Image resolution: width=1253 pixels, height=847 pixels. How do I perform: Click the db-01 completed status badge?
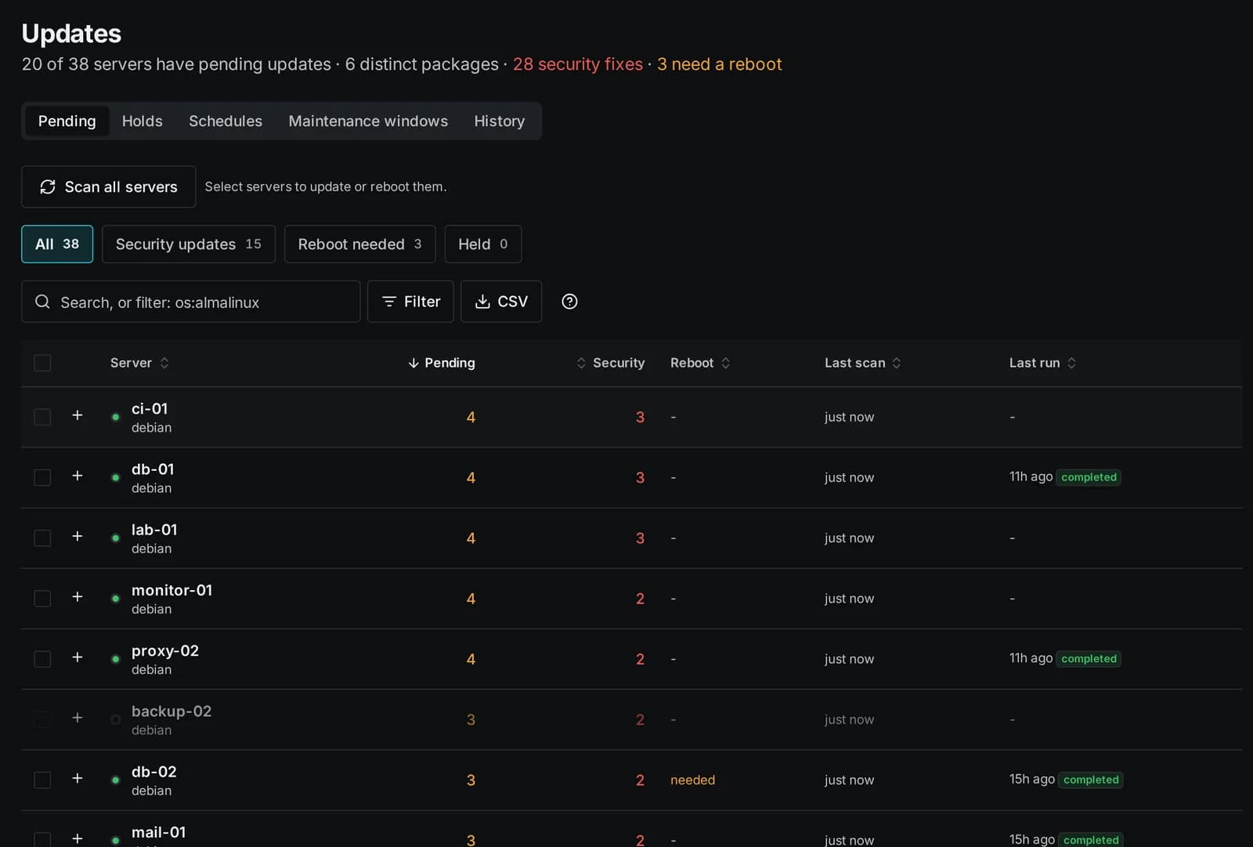[x=1089, y=477]
